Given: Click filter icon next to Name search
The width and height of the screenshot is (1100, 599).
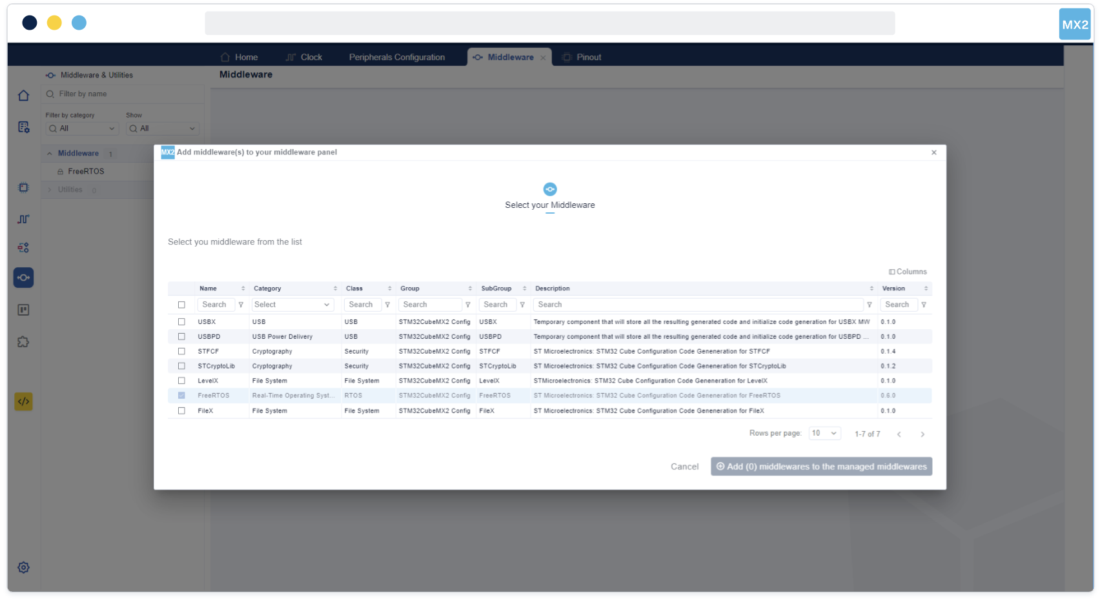Looking at the screenshot, I should (241, 305).
